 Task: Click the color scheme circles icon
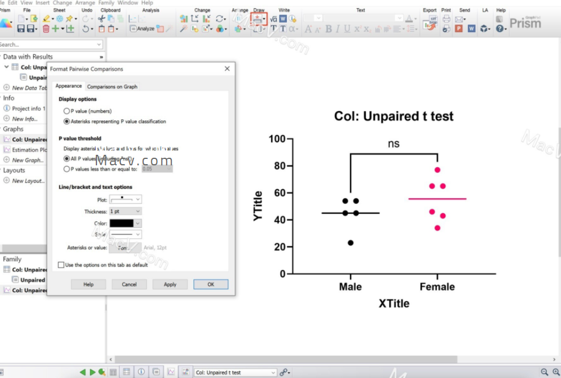pyautogui.click(x=220, y=29)
